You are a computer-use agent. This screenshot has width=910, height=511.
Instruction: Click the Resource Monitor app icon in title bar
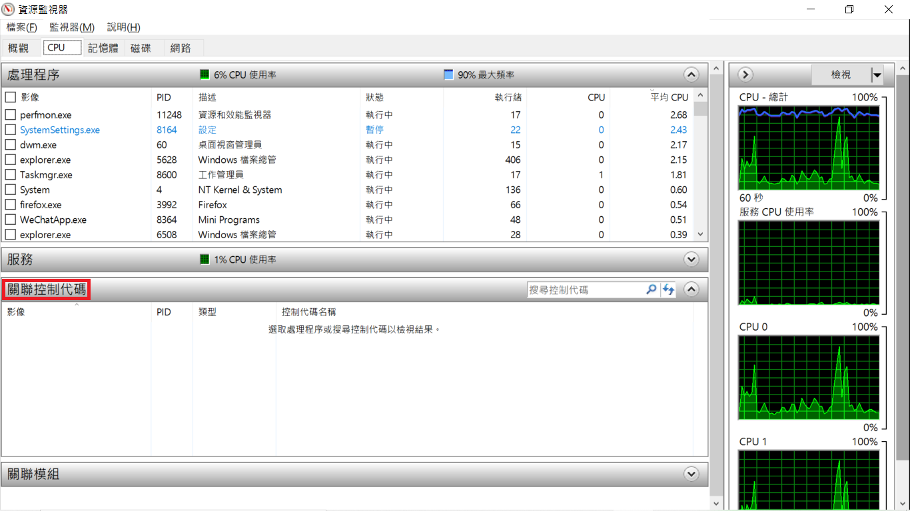click(x=9, y=9)
